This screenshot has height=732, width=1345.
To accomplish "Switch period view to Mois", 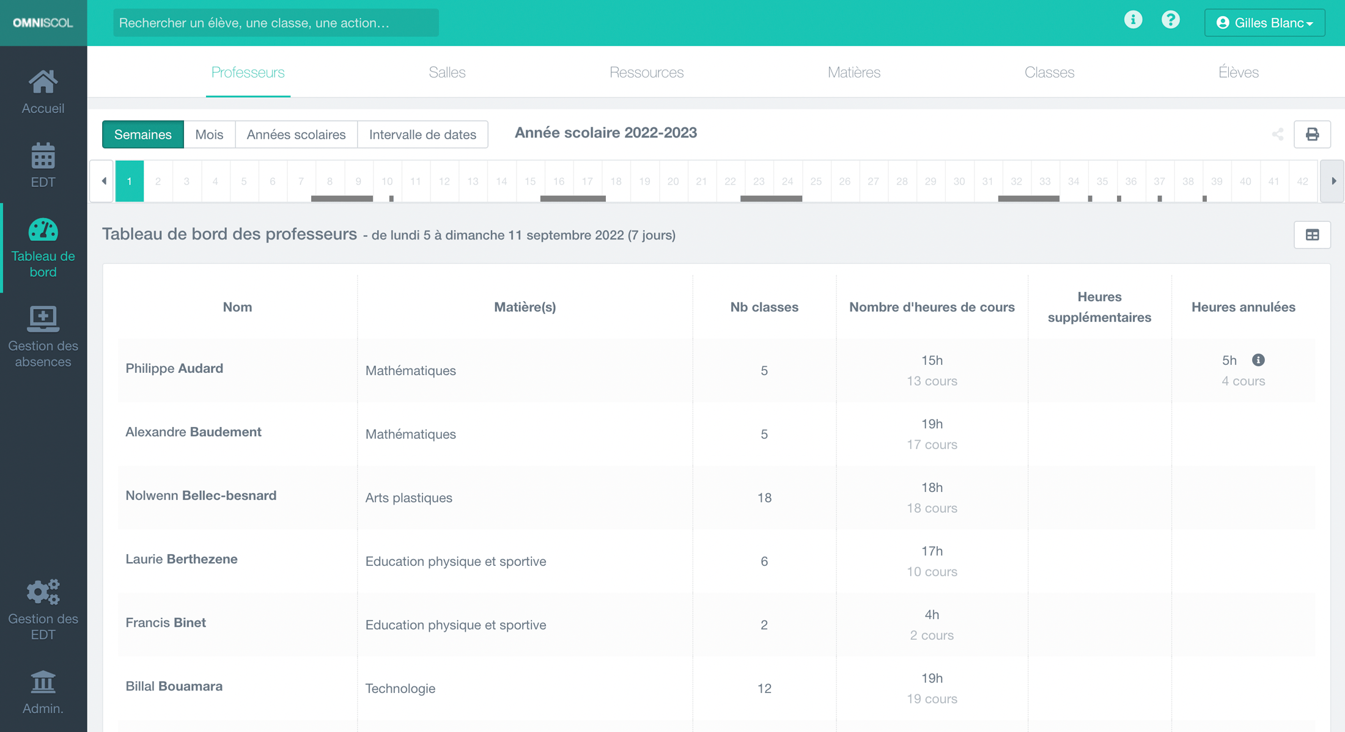I will [x=209, y=134].
